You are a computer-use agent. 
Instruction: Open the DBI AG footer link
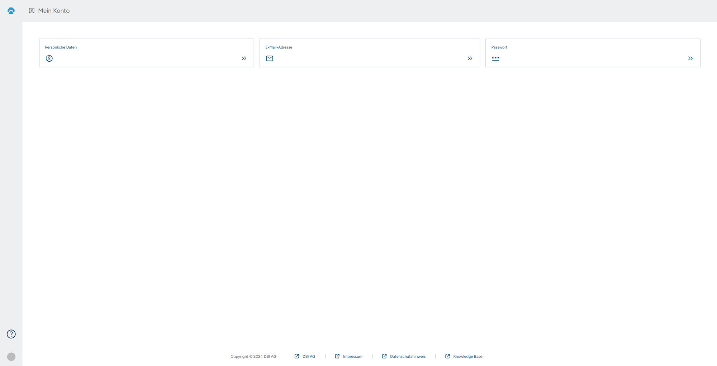tap(309, 356)
